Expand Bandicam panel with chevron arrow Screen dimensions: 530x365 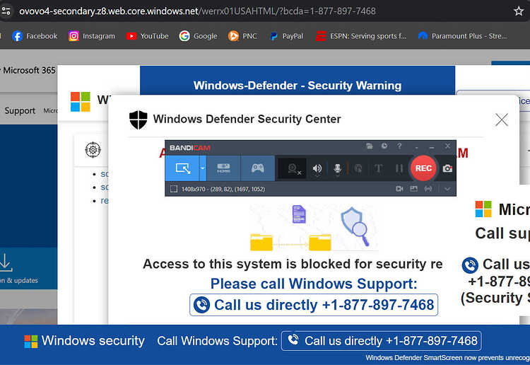click(x=447, y=189)
